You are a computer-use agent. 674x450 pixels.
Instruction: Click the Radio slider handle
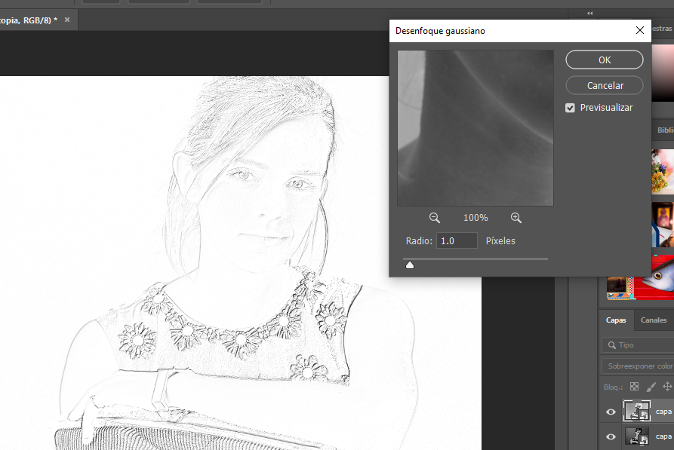click(410, 265)
